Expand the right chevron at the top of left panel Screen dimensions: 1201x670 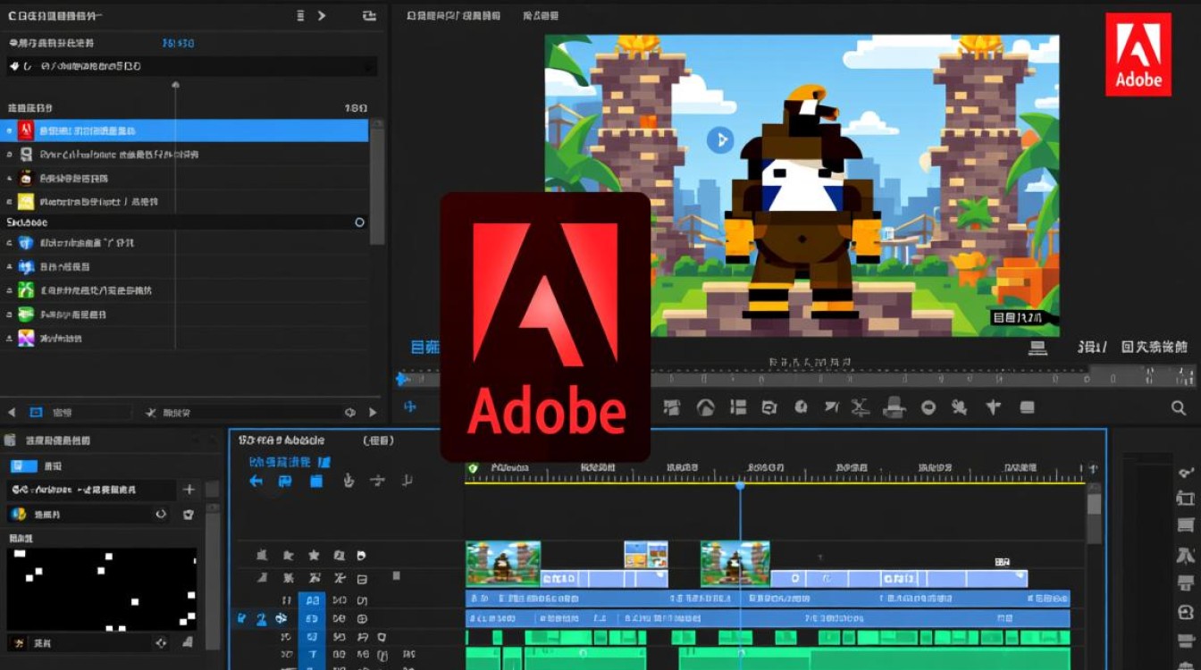(x=322, y=16)
